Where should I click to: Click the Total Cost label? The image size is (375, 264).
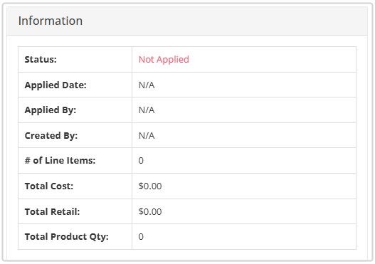click(x=49, y=186)
